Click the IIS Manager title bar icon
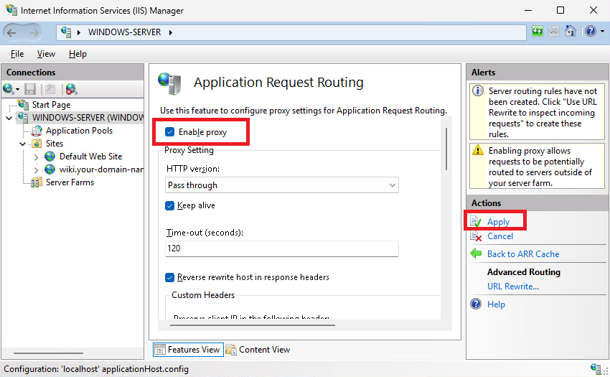610x377 pixels. [11, 10]
